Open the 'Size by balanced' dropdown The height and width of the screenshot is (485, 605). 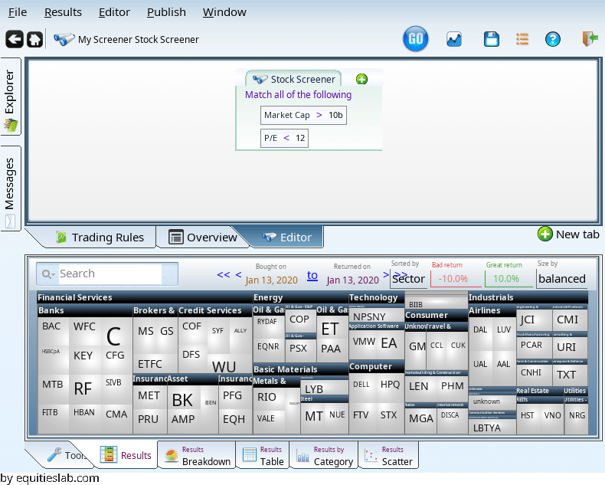561,278
